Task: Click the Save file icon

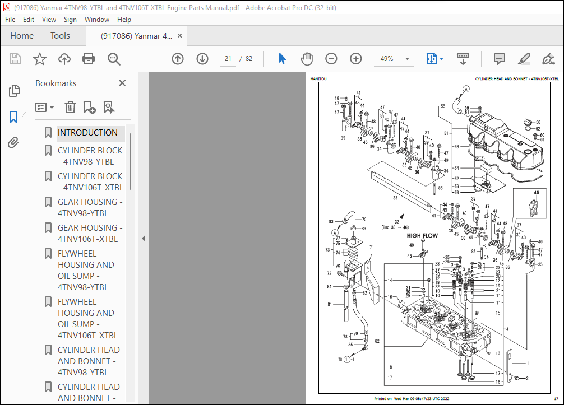Action: point(15,59)
